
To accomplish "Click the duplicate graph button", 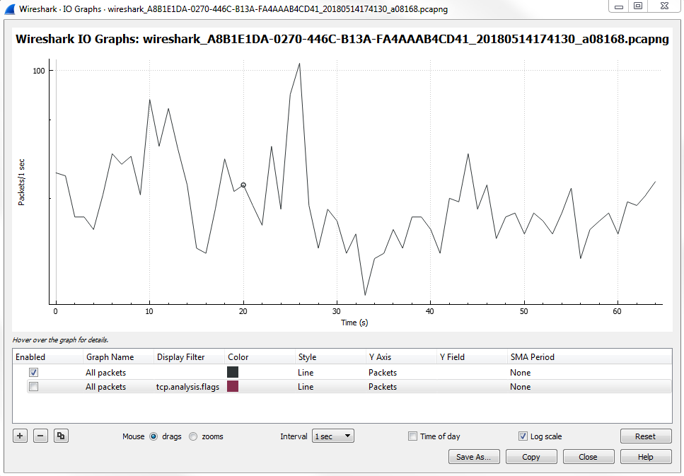I will [x=61, y=436].
